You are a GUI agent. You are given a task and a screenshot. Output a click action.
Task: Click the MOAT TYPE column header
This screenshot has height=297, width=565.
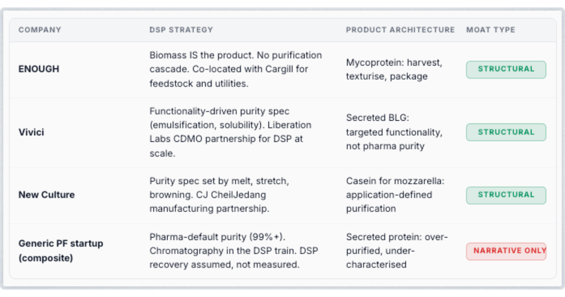pos(491,30)
